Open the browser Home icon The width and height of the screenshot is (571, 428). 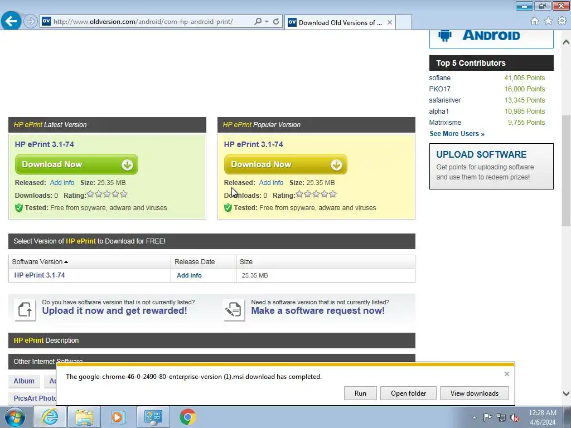[x=535, y=21]
